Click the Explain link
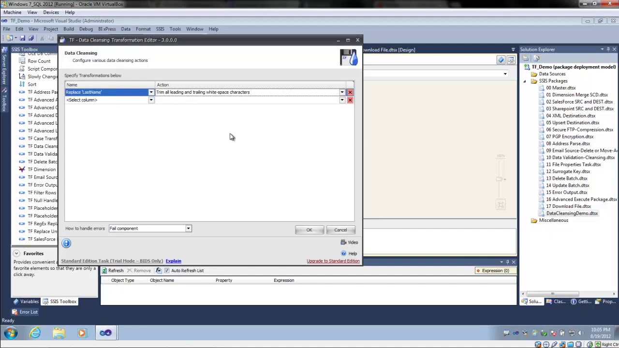Viewport: 619px width, 348px height. 173,261
